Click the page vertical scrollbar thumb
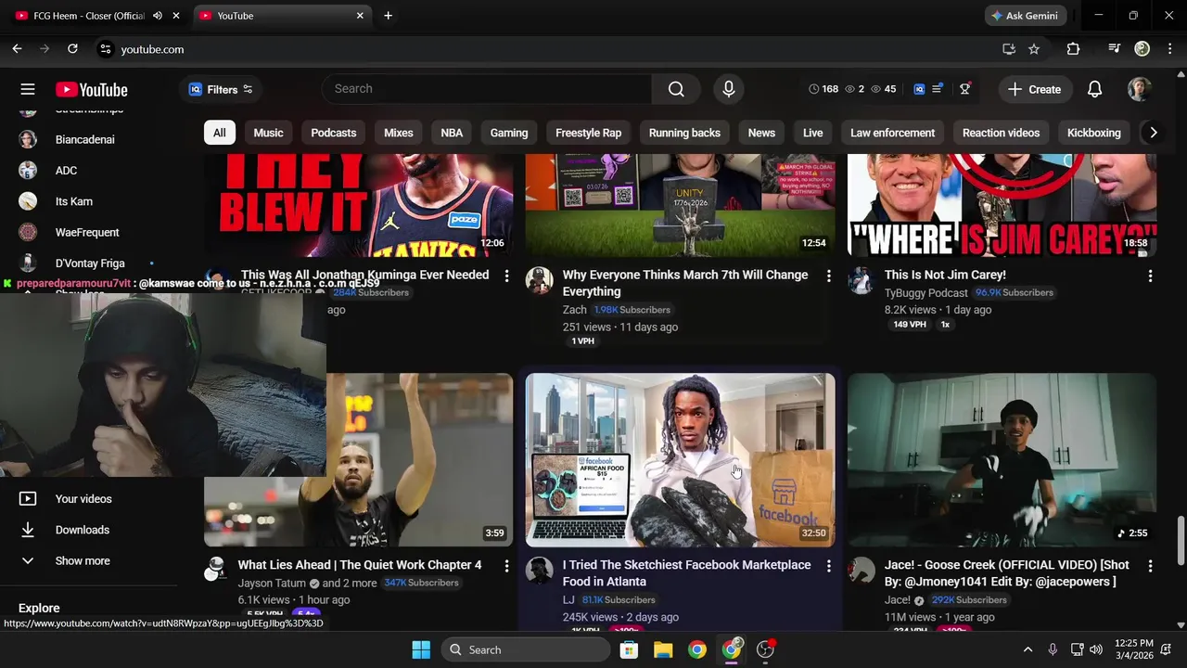Image resolution: width=1187 pixels, height=668 pixels. pos(1181,540)
